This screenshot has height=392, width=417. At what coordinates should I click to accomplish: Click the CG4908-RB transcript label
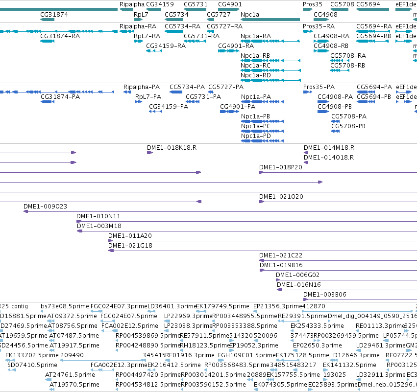click(331, 46)
